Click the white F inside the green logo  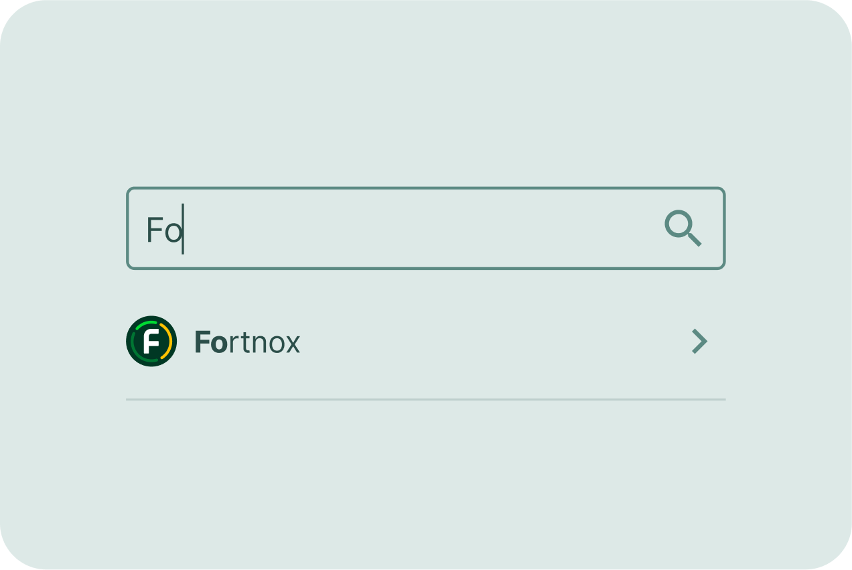pos(151,342)
